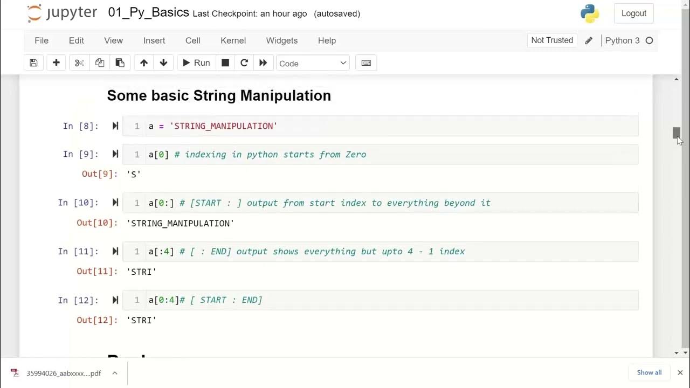Move selected cell up arrow

click(x=144, y=63)
